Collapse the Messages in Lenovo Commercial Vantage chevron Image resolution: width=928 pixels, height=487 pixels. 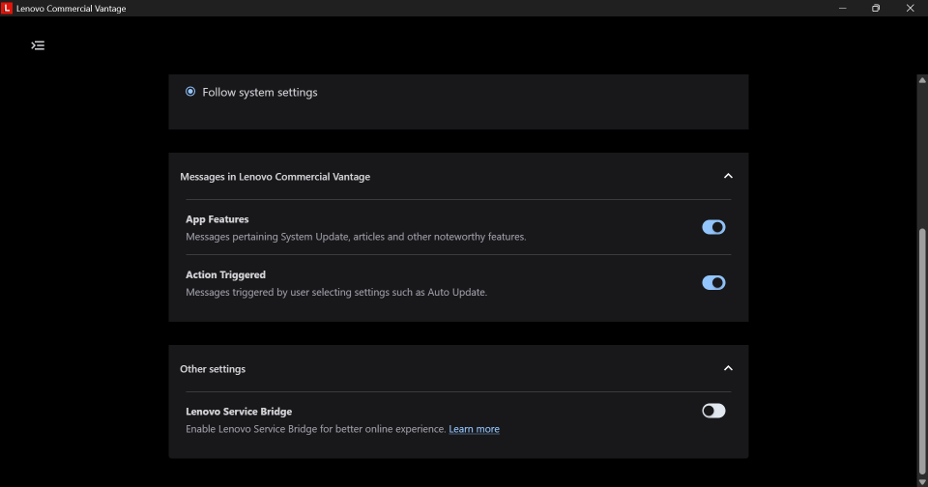tap(728, 176)
